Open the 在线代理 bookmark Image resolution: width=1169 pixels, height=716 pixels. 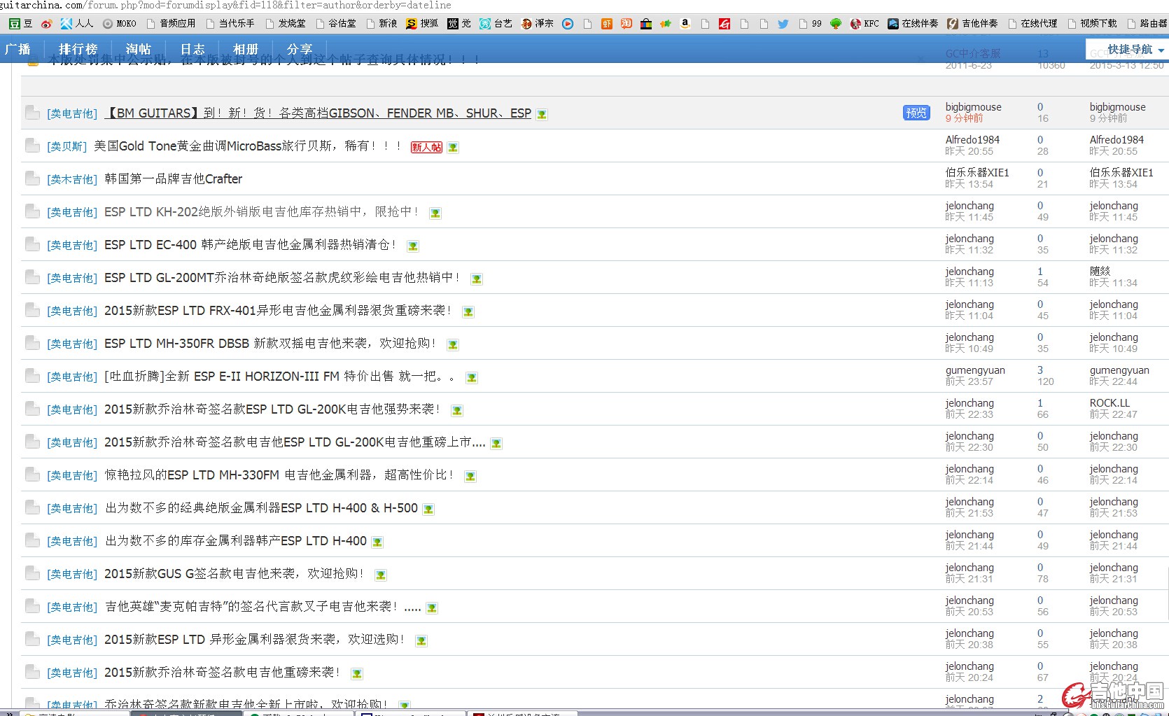coord(1032,24)
